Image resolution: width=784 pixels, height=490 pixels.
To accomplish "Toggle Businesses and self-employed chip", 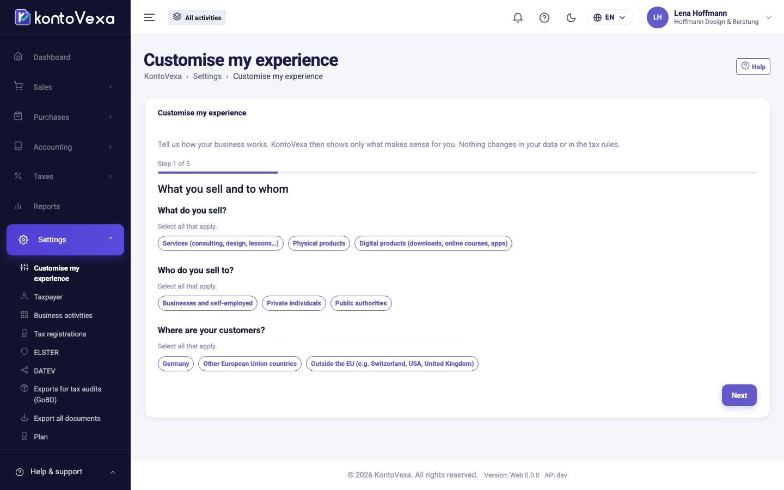I will [207, 303].
